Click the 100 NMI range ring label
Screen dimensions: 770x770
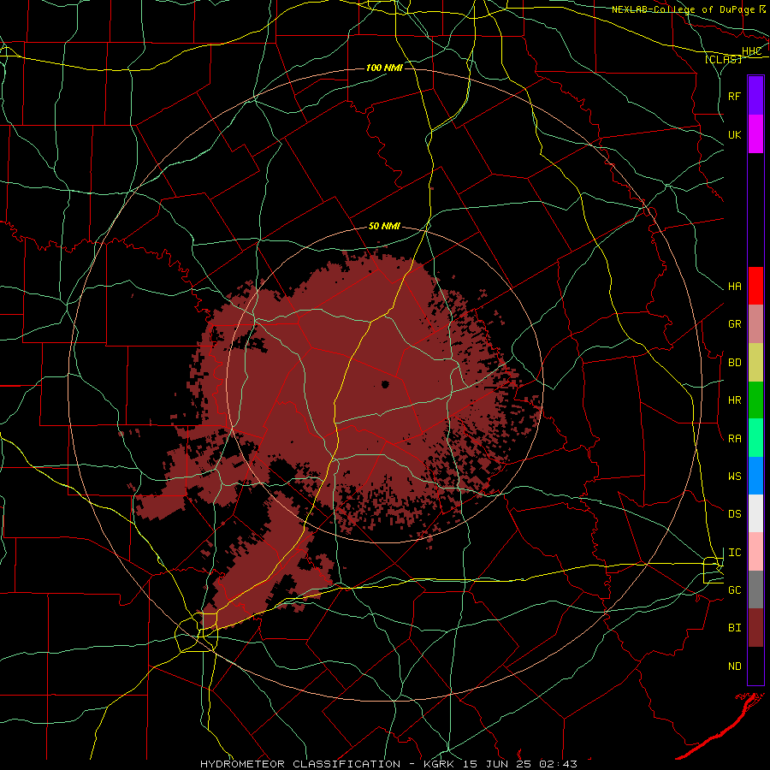click(384, 68)
